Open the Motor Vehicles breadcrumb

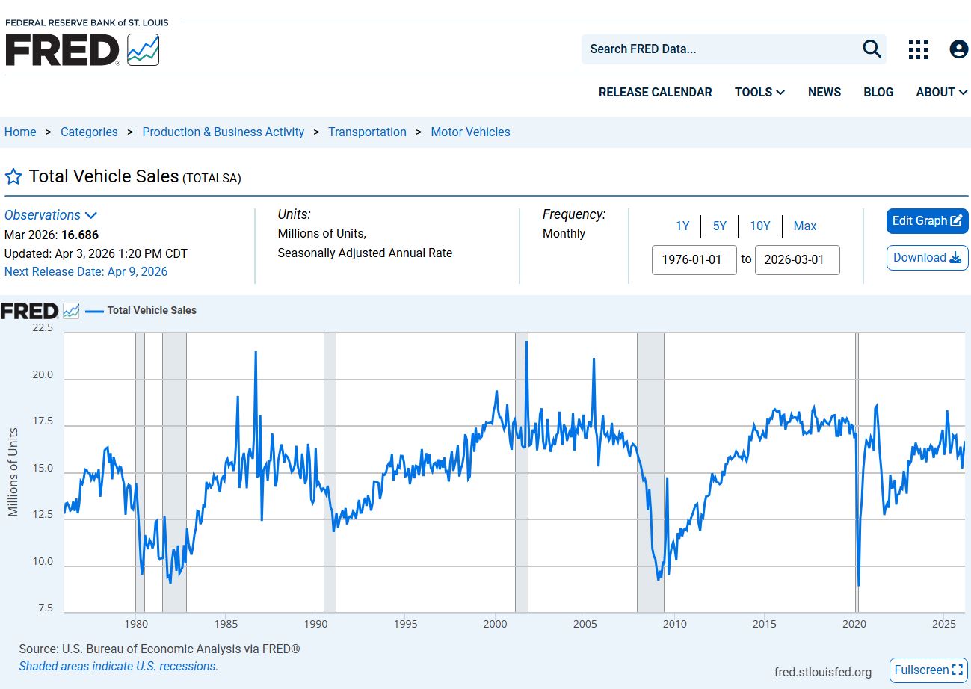coord(470,132)
